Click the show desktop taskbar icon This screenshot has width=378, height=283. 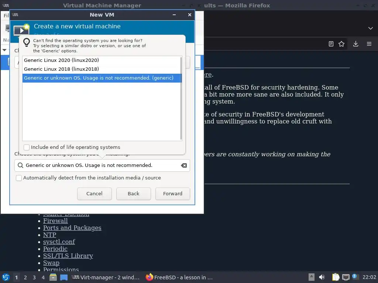(x=64, y=277)
